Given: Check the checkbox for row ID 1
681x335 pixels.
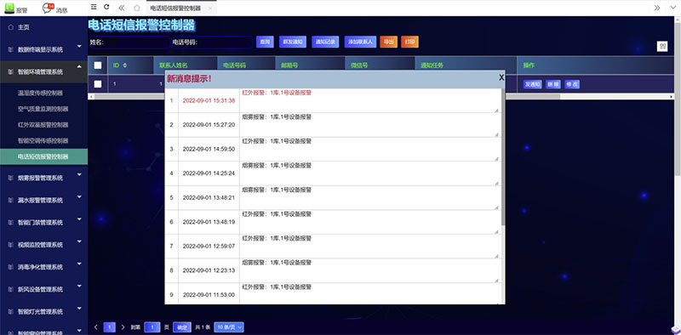Looking at the screenshot, I should click(98, 83).
